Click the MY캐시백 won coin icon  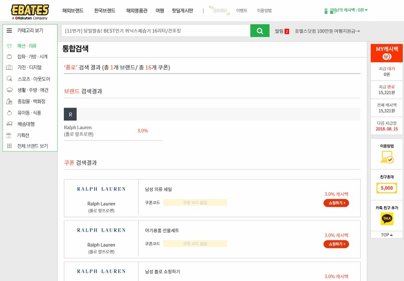387,57
